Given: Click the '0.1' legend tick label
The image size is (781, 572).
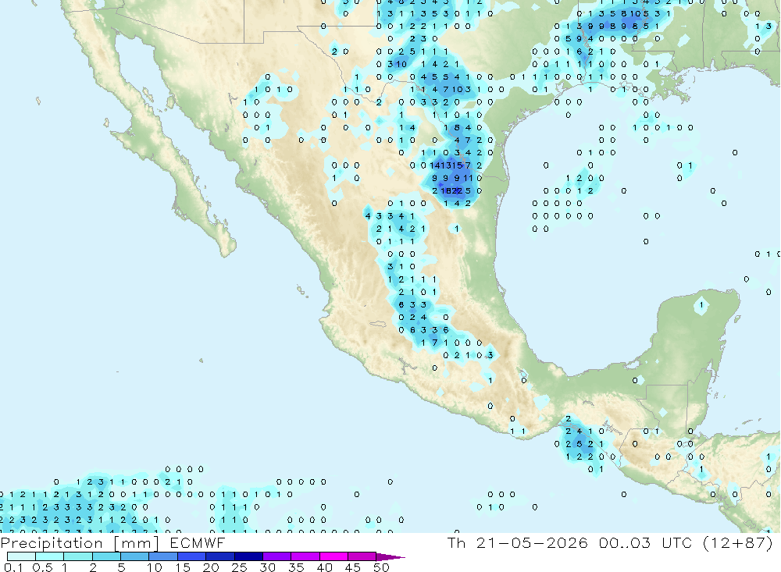Looking at the screenshot, I should click(13, 567).
